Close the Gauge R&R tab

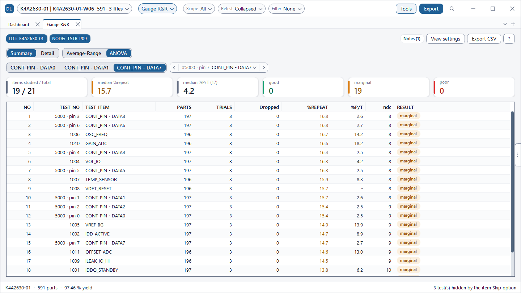point(77,24)
